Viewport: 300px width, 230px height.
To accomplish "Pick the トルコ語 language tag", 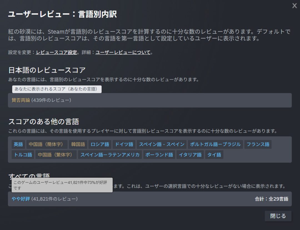I will point(23,155).
